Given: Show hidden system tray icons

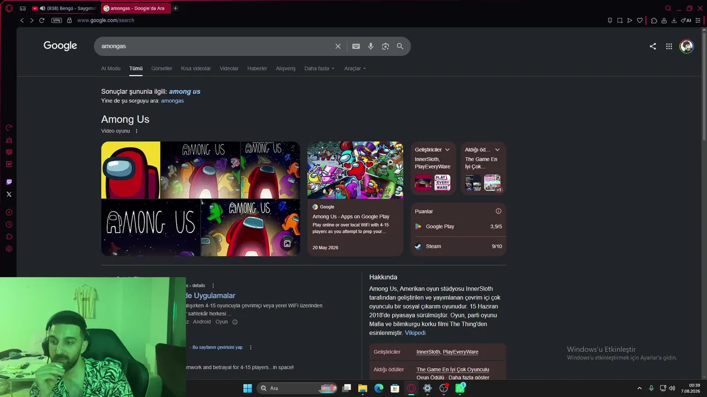Looking at the screenshot, I should [x=640, y=388].
